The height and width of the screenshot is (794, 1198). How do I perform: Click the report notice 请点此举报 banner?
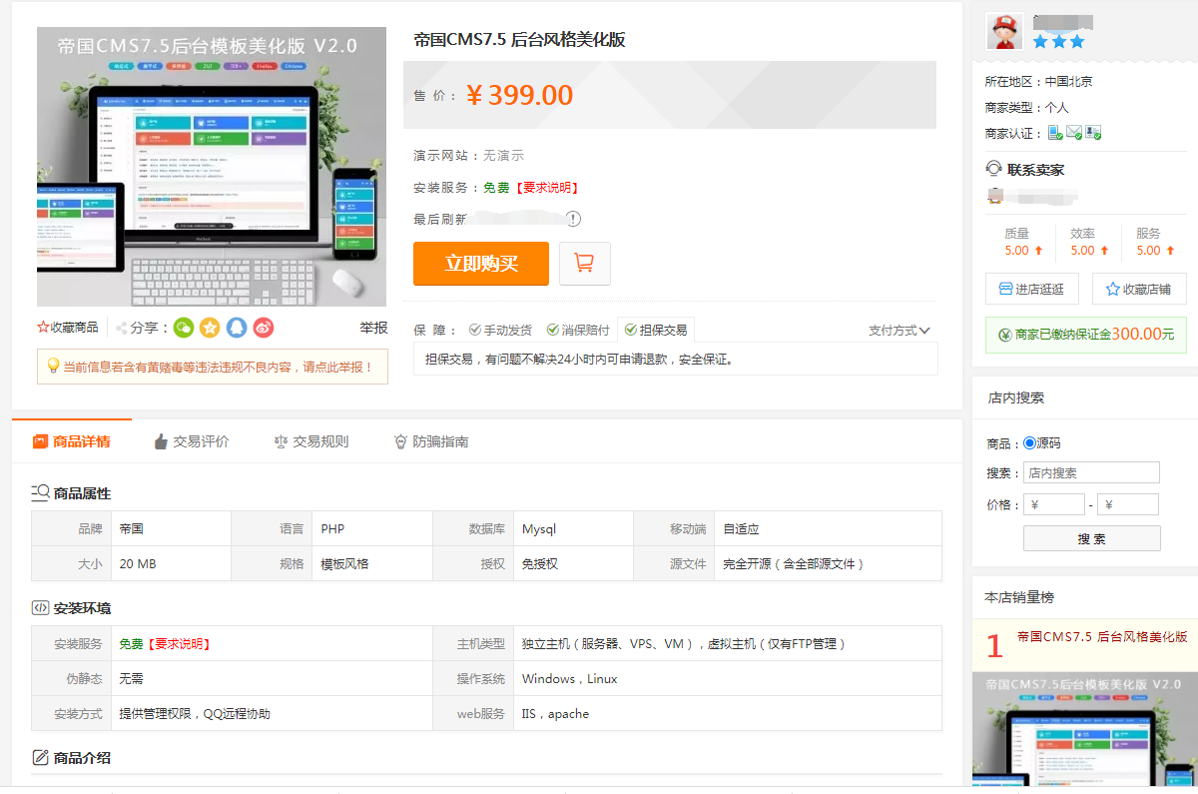coord(212,367)
